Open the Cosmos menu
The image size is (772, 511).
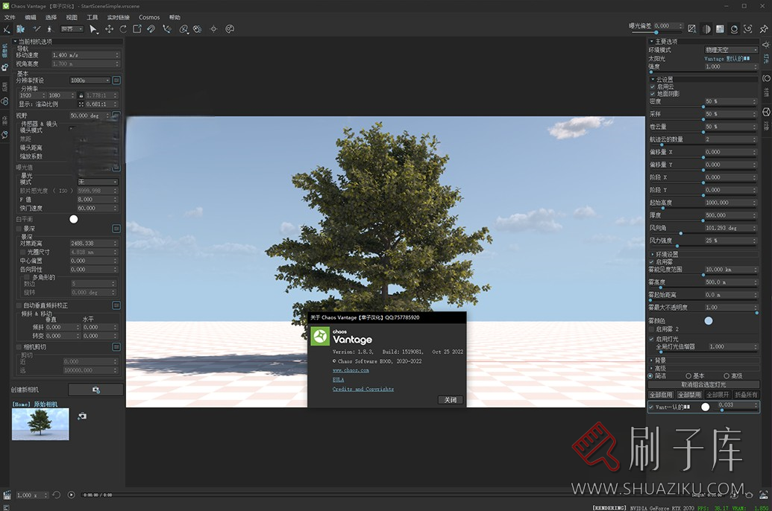point(149,17)
